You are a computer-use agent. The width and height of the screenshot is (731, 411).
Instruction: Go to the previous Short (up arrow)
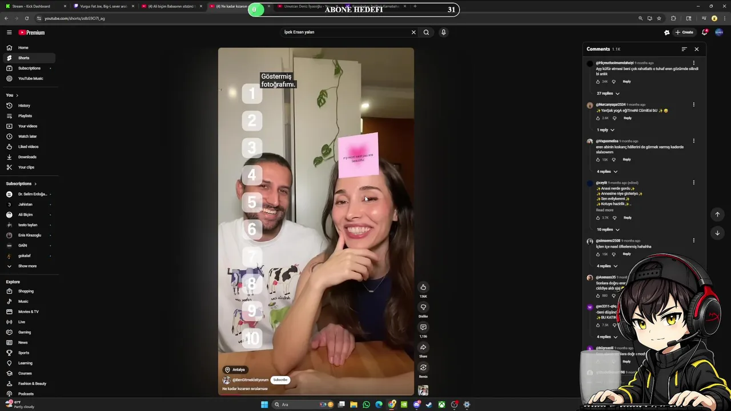(717, 215)
